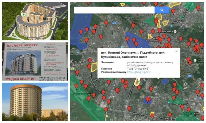Select the red pin right of the search button
The height and width of the screenshot is (123, 206).
(x=174, y=12)
